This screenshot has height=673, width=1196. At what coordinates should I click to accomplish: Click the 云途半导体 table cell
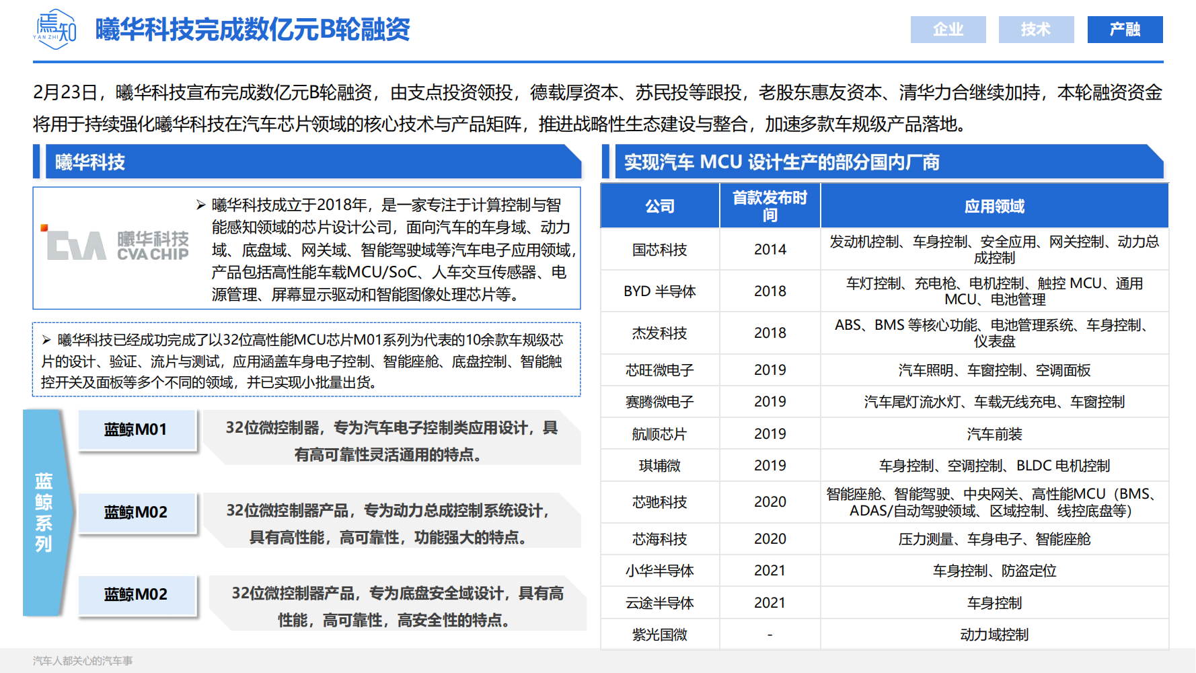(660, 603)
